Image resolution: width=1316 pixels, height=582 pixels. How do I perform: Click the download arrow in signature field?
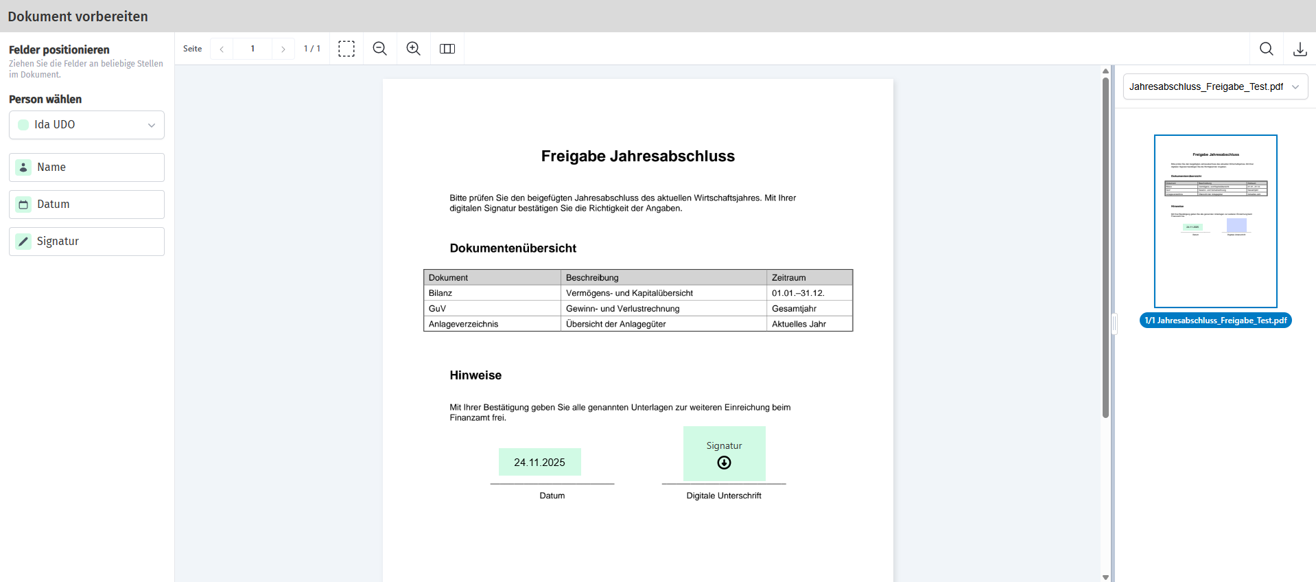(x=724, y=463)
